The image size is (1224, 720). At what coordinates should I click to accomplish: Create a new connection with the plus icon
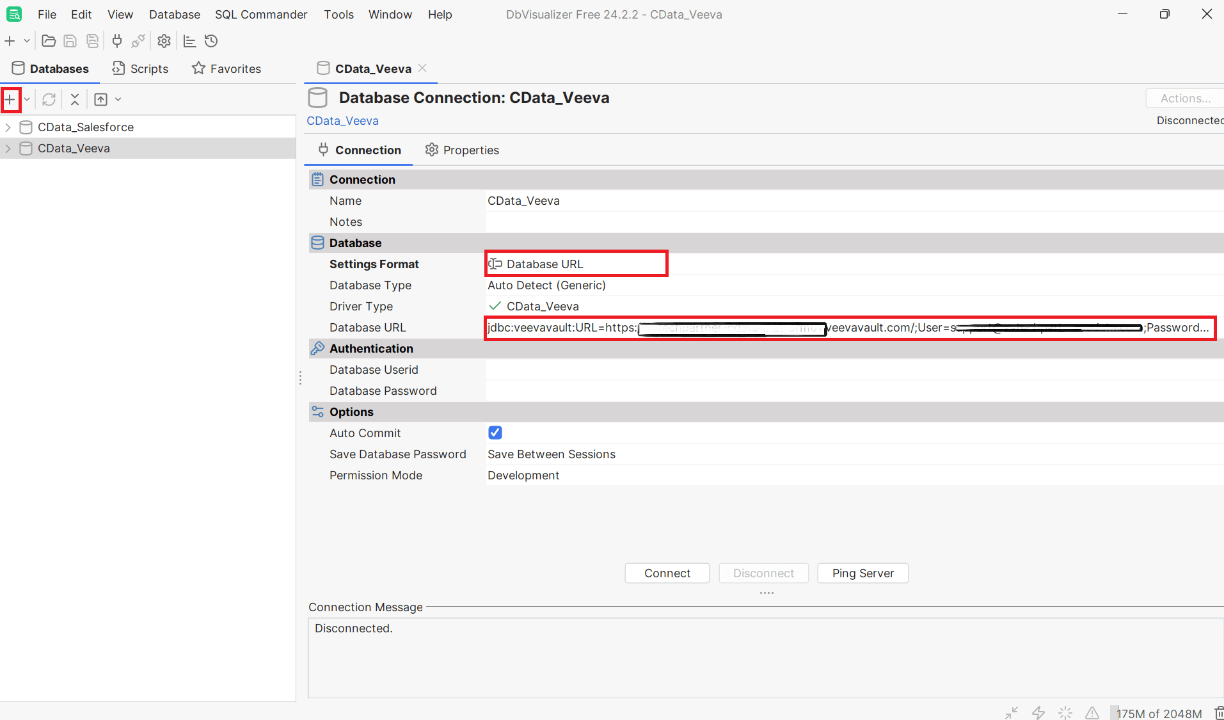10,99
